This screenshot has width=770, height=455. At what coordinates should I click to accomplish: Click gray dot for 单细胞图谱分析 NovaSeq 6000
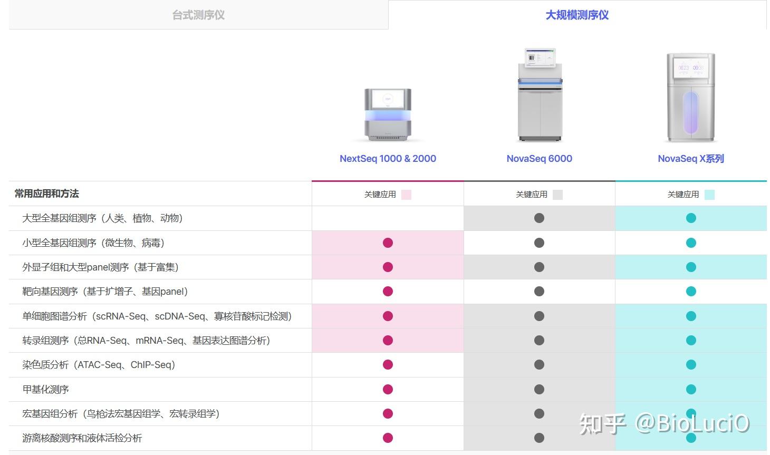click(539, 316)
